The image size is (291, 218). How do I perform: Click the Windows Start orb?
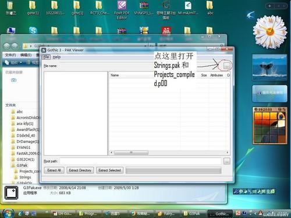click(x=8, y=213)
